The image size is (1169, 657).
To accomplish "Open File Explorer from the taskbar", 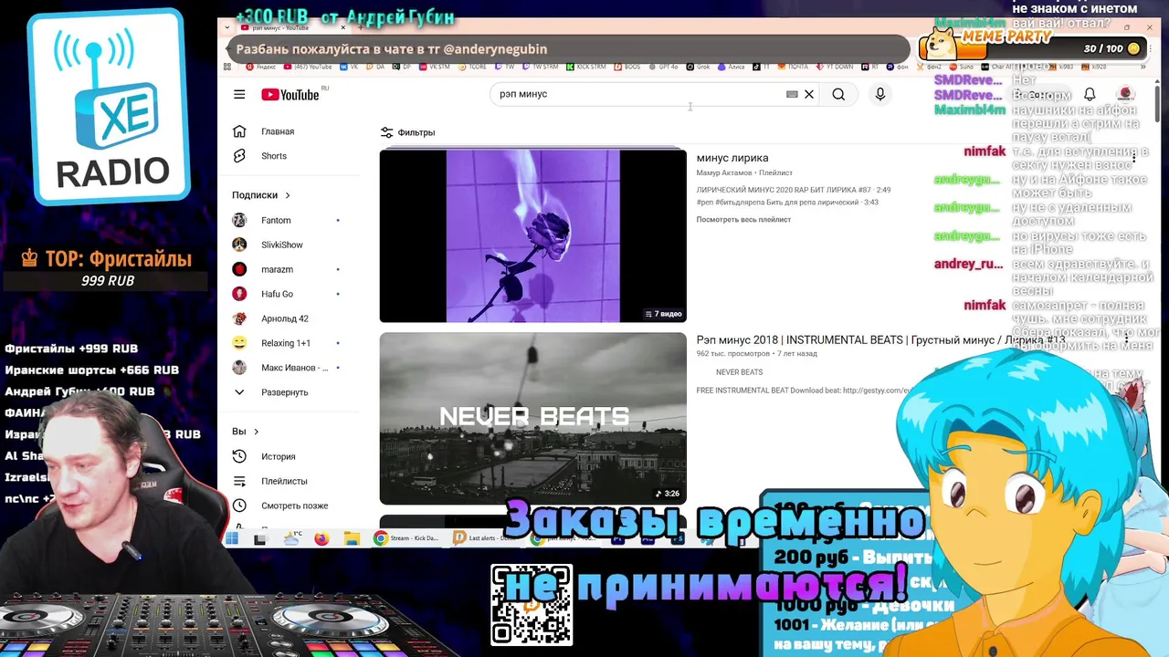I will click(x=353, y=538).
